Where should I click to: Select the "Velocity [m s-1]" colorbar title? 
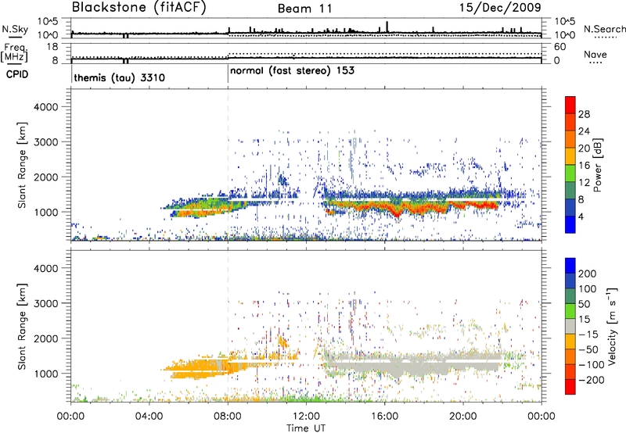pos(613,326)
